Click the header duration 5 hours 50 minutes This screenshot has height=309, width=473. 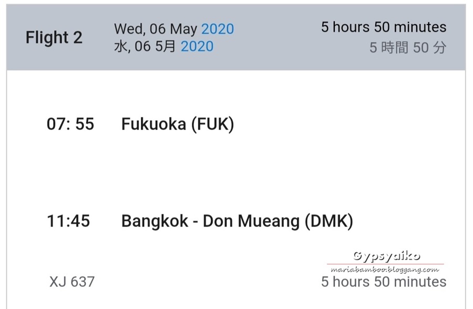tap(384, 27)
